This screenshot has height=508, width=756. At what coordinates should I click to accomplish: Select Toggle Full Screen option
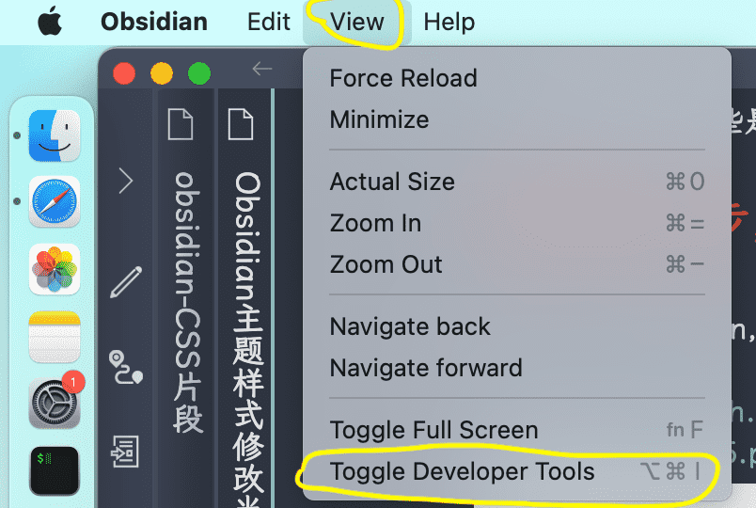517,430
